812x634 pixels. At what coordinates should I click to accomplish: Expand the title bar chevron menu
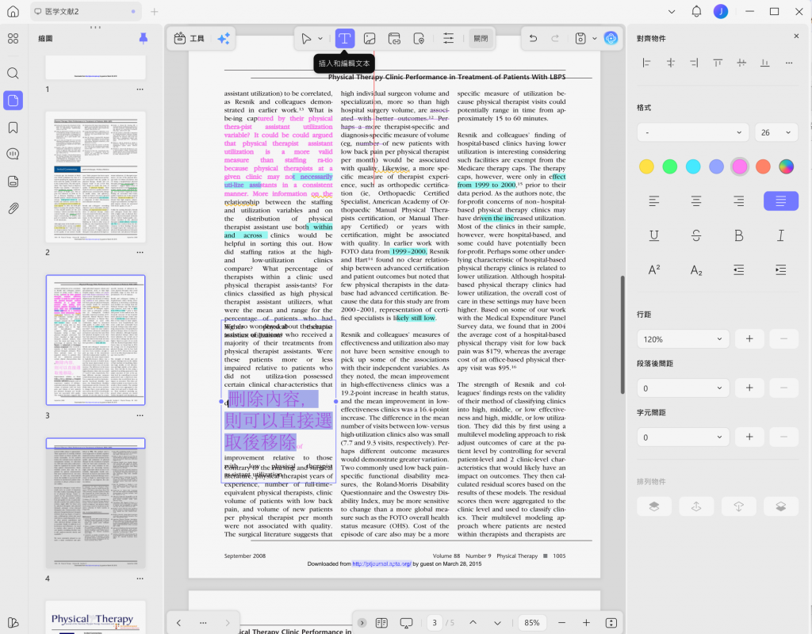pyautogui.click(x=672, y=11)
